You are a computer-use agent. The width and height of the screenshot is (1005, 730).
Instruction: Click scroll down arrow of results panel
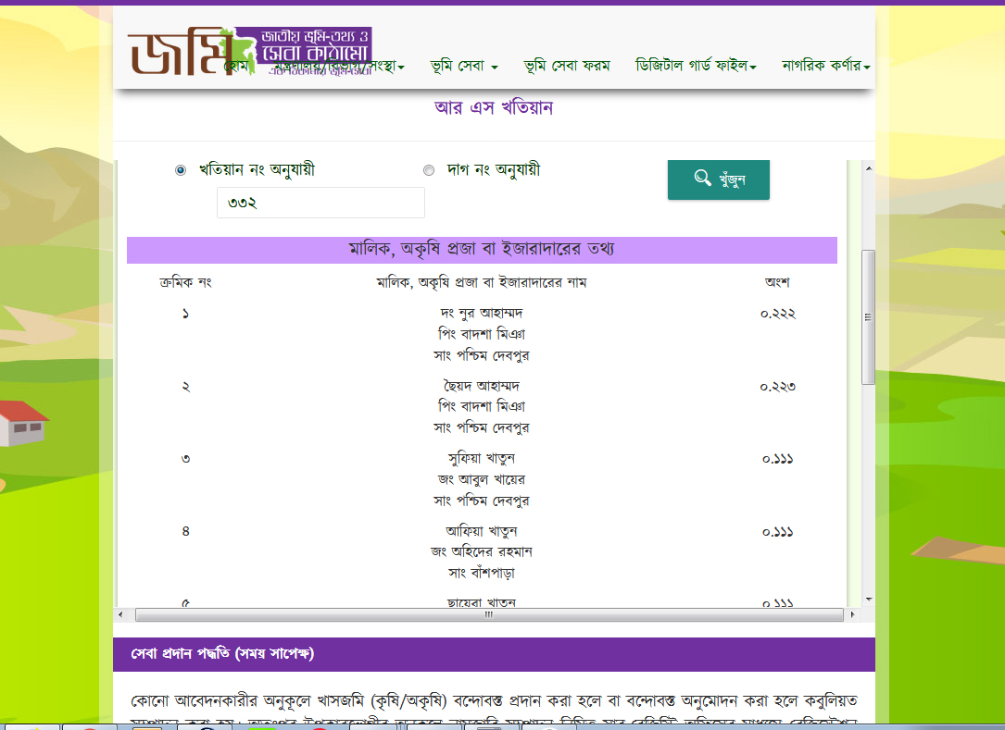click(869, 600)
